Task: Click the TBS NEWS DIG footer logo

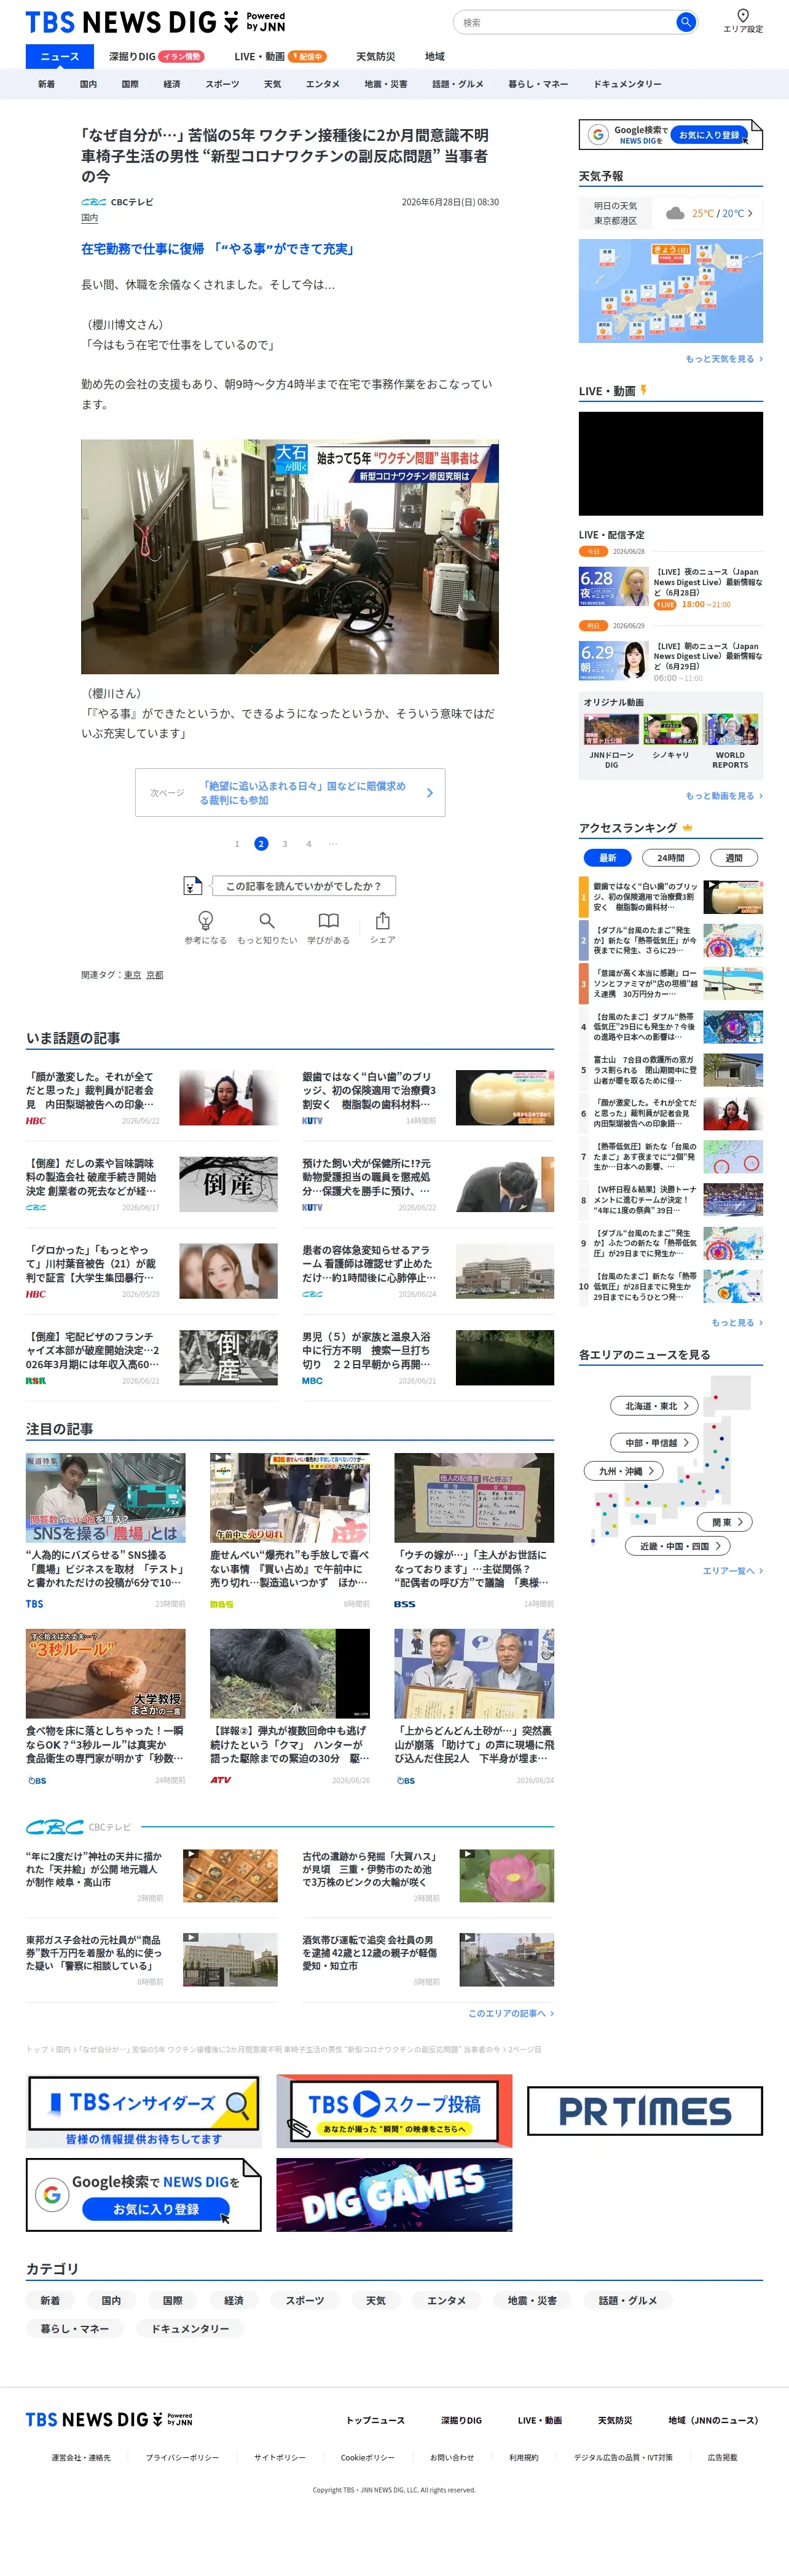Action: (109, 2420)
